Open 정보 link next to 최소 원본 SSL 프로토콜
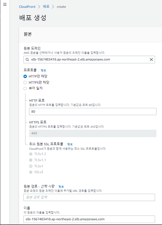 coord(70,144)
